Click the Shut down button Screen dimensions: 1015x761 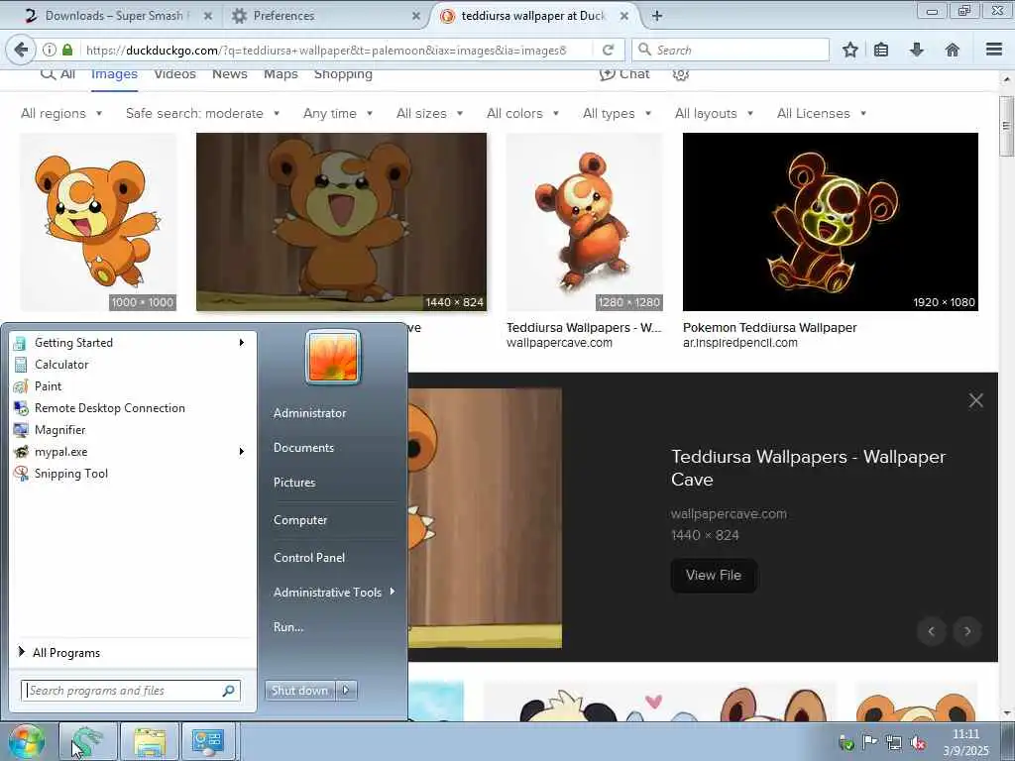[x=300, y=691]
